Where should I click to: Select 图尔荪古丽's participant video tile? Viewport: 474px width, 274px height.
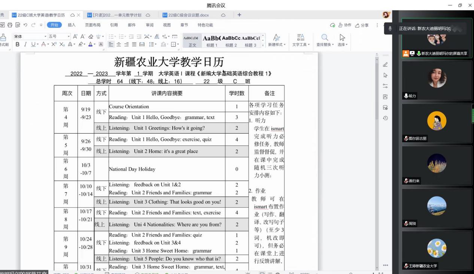tap(437, 123)
